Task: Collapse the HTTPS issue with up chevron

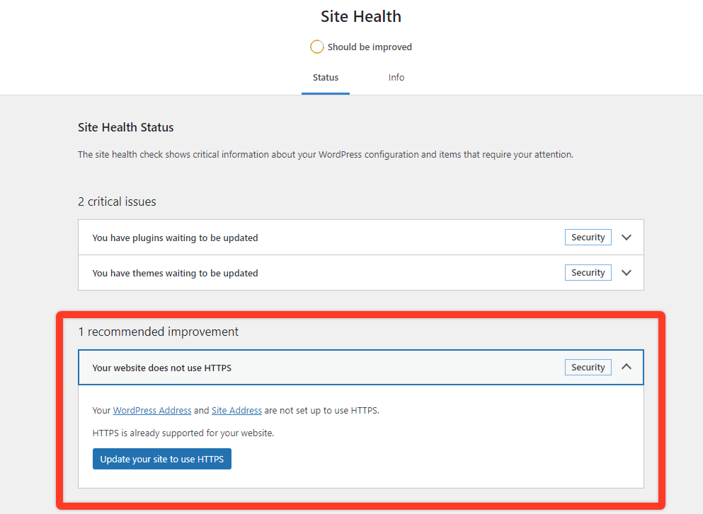Action: coord(627,367)
